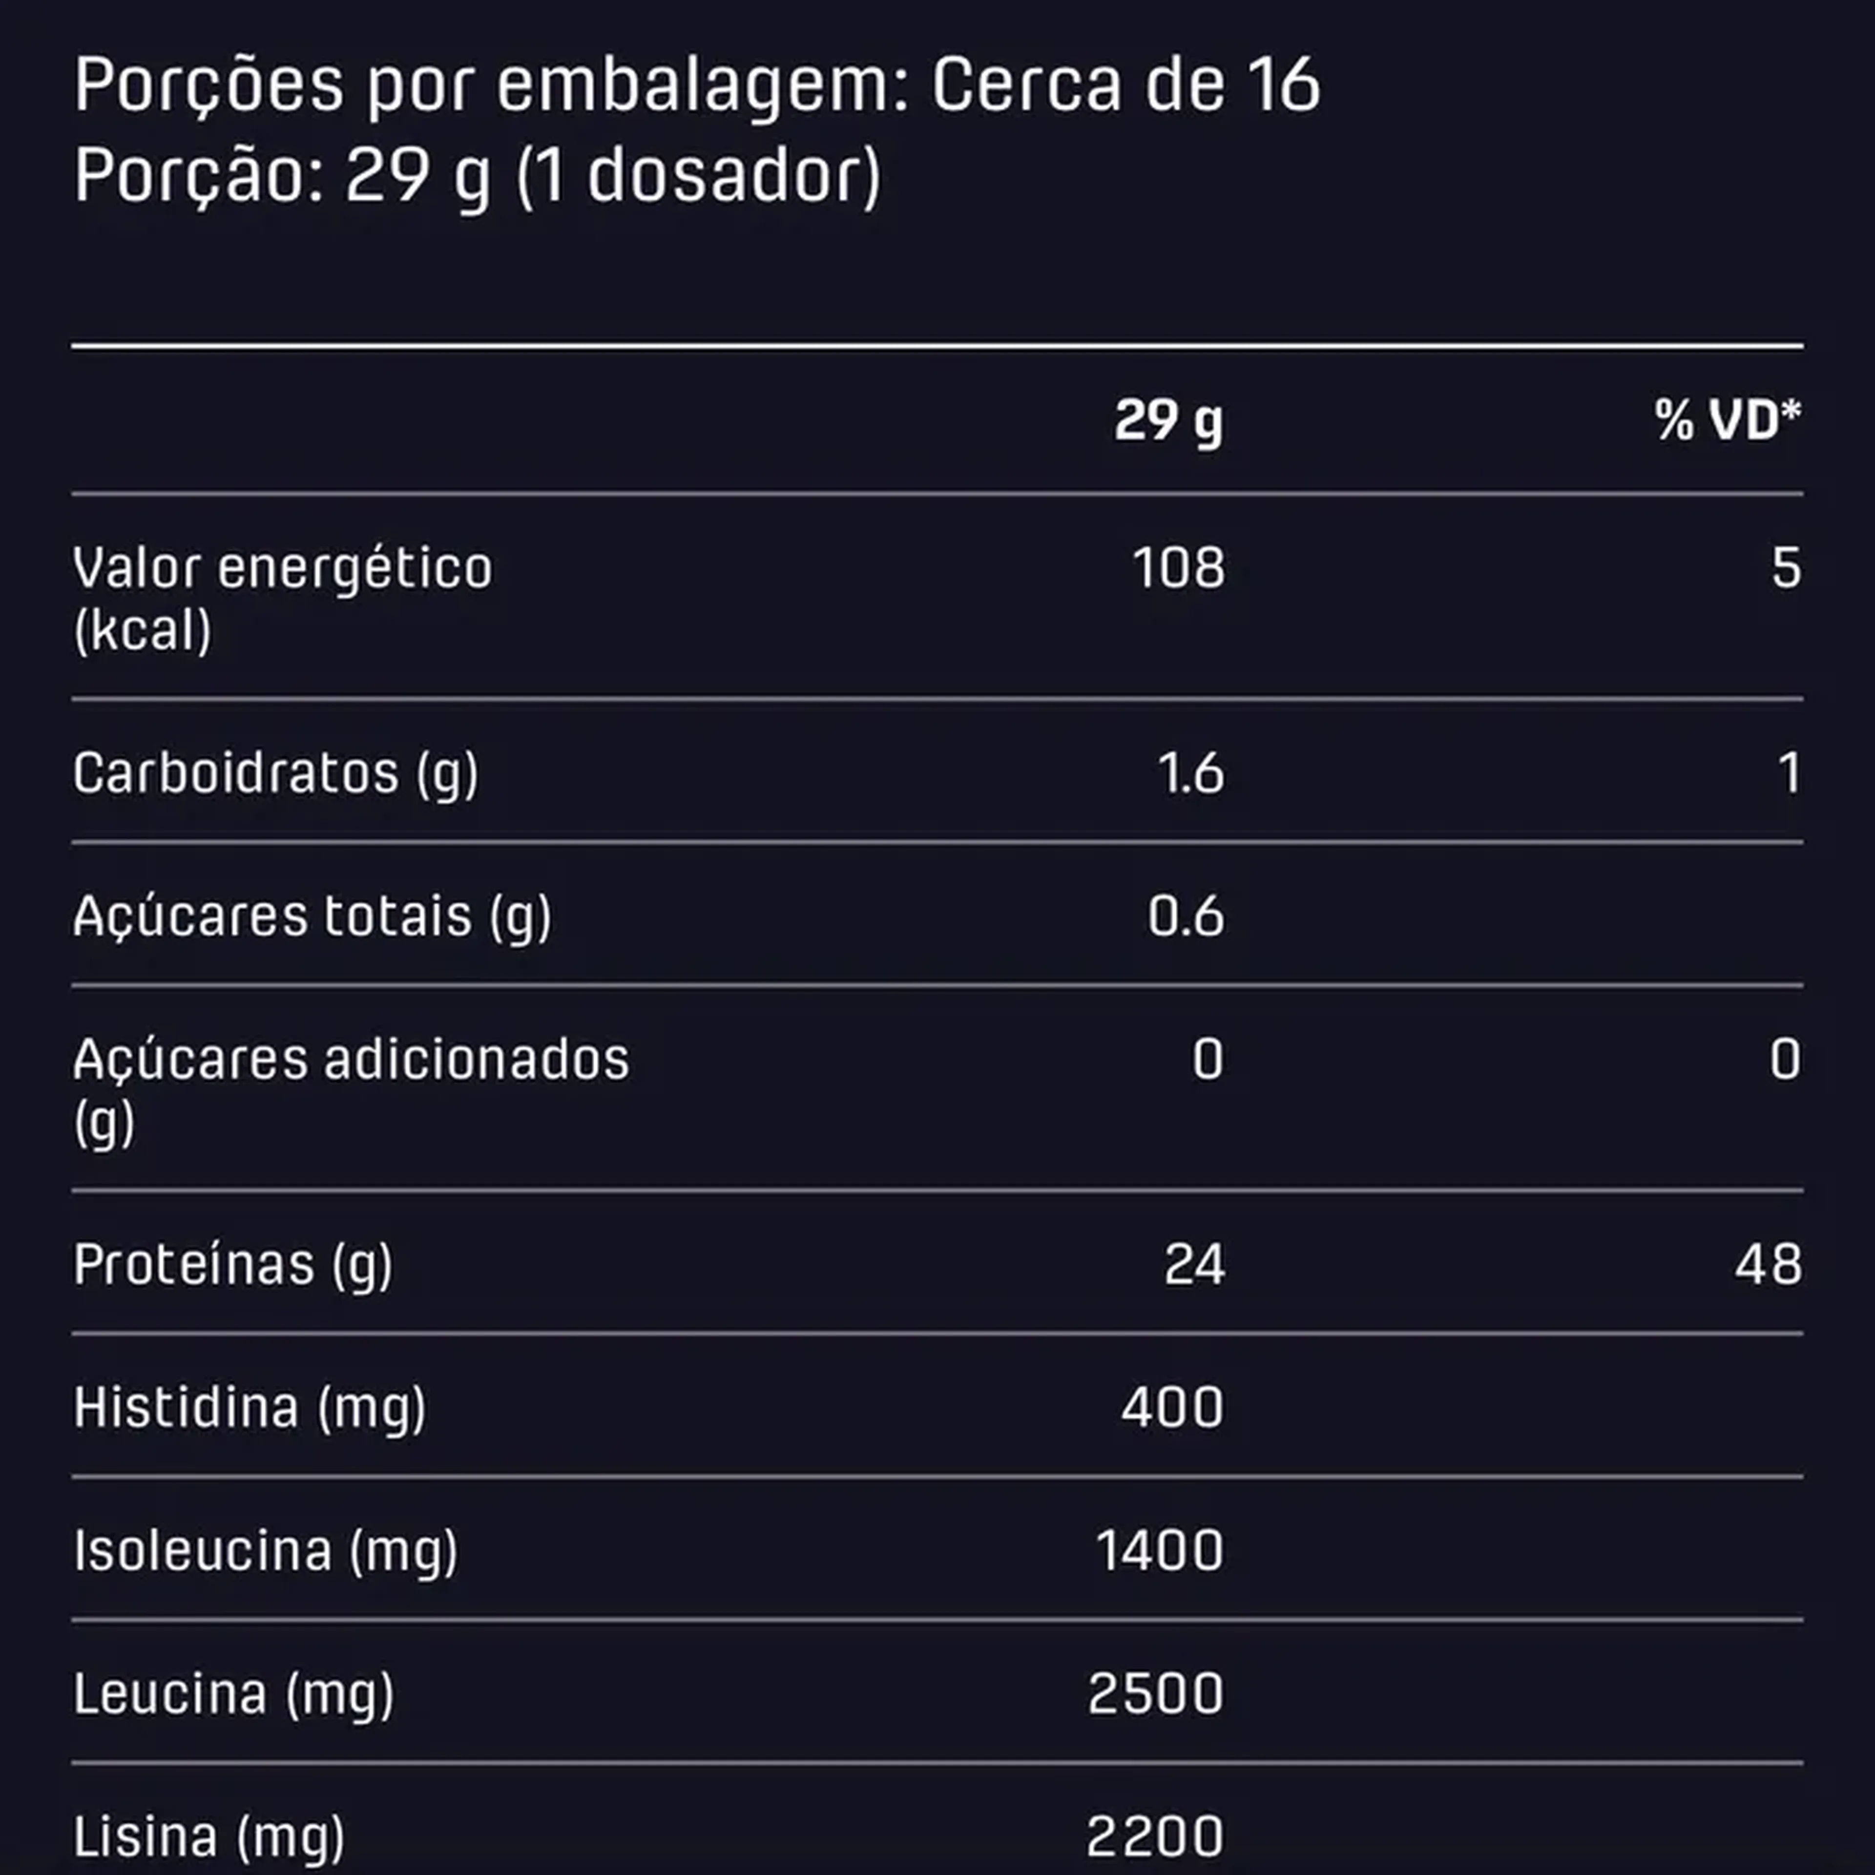Select the 'Valor energético (kcal)' row label
The height and width of the screenshot is (1875, 1875).
[282, 598]
